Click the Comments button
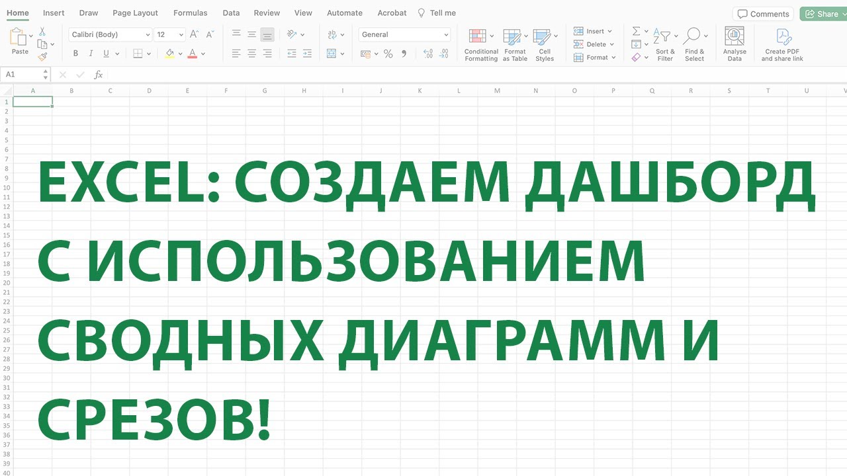 tap(763, 14)
